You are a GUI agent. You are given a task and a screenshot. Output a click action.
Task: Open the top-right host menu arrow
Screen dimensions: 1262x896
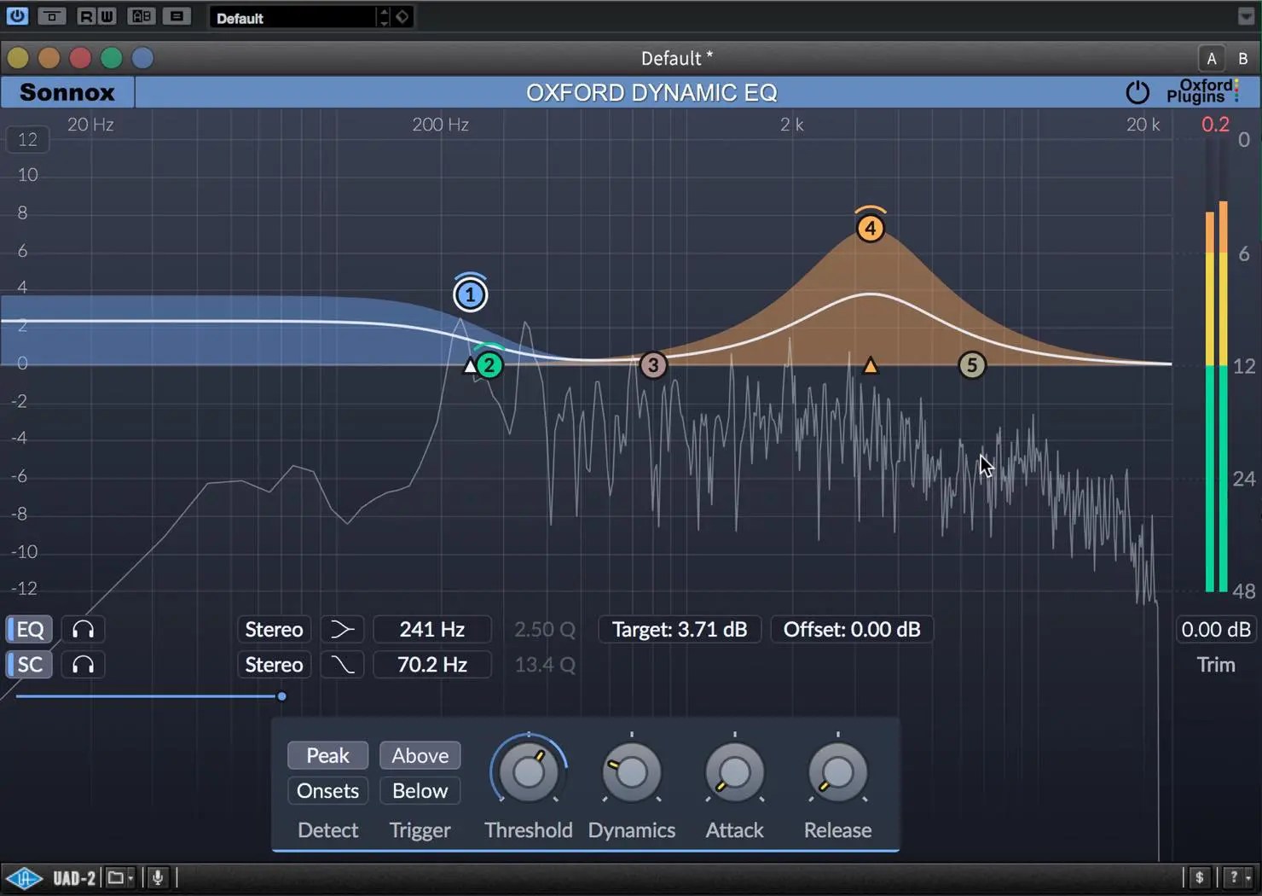click(x=1246, y=16)
